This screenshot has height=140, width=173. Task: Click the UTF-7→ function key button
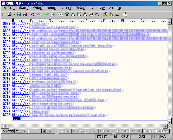click(92, 131)
